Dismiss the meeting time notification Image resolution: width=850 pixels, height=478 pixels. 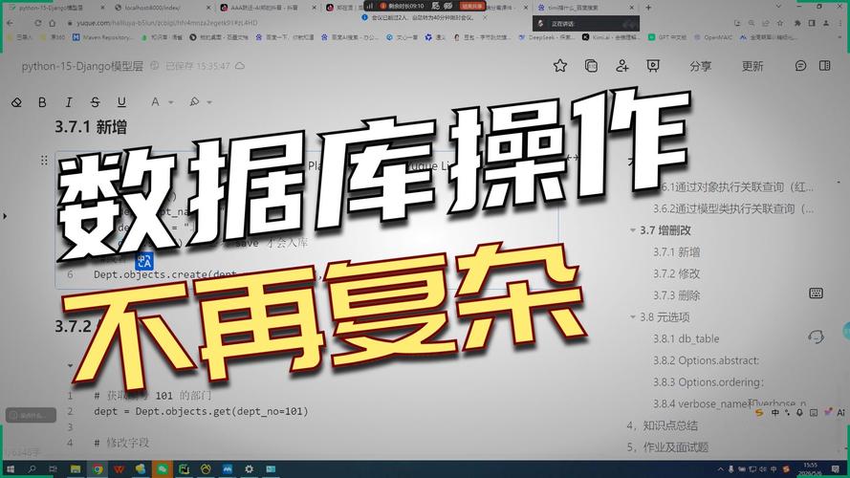[485, 17]
